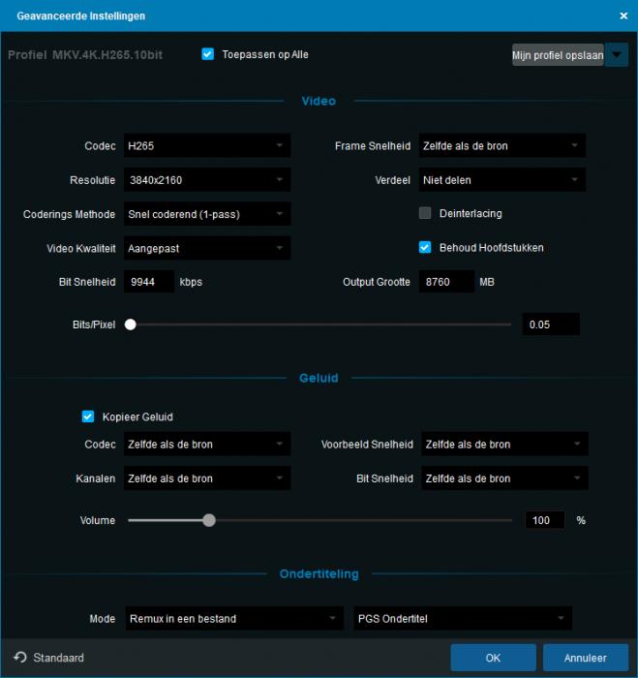
Task: Click the Volume slider handle
Action: tap(209, 520)
